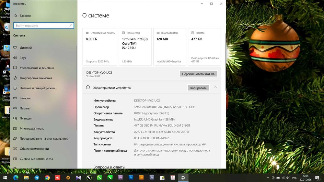Click the product code 00331-10000-00001-AA922
This screenshot has width=324, height=182.
coord(151,138)
